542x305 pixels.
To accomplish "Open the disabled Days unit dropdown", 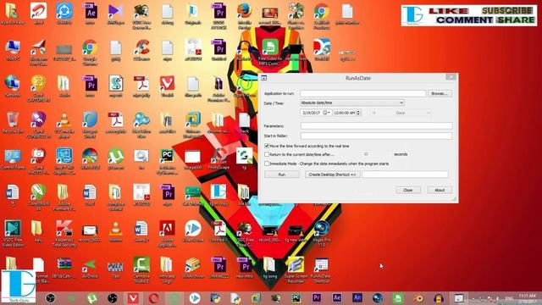I will [412, 113].
